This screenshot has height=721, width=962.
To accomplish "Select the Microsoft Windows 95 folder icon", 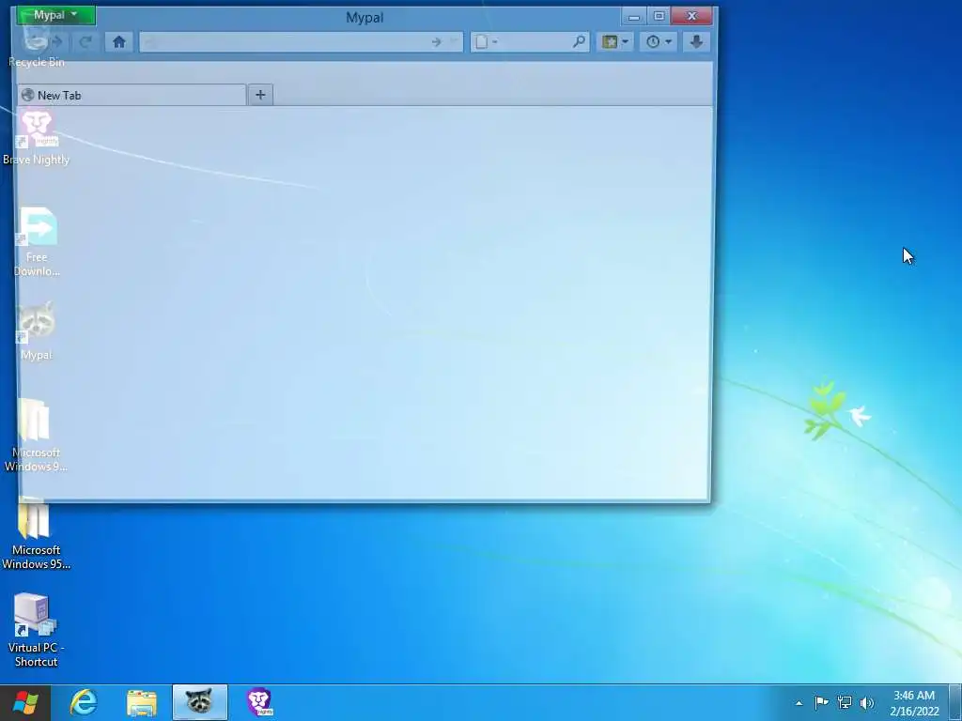I will [x=37, y=533].
